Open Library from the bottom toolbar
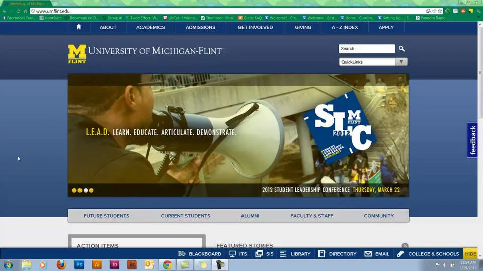 (295, 254)
